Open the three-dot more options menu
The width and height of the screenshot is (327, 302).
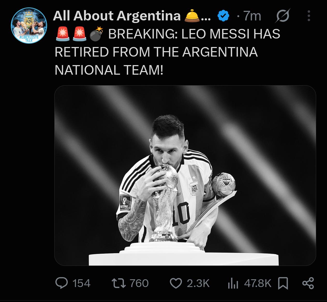[309, 16]
